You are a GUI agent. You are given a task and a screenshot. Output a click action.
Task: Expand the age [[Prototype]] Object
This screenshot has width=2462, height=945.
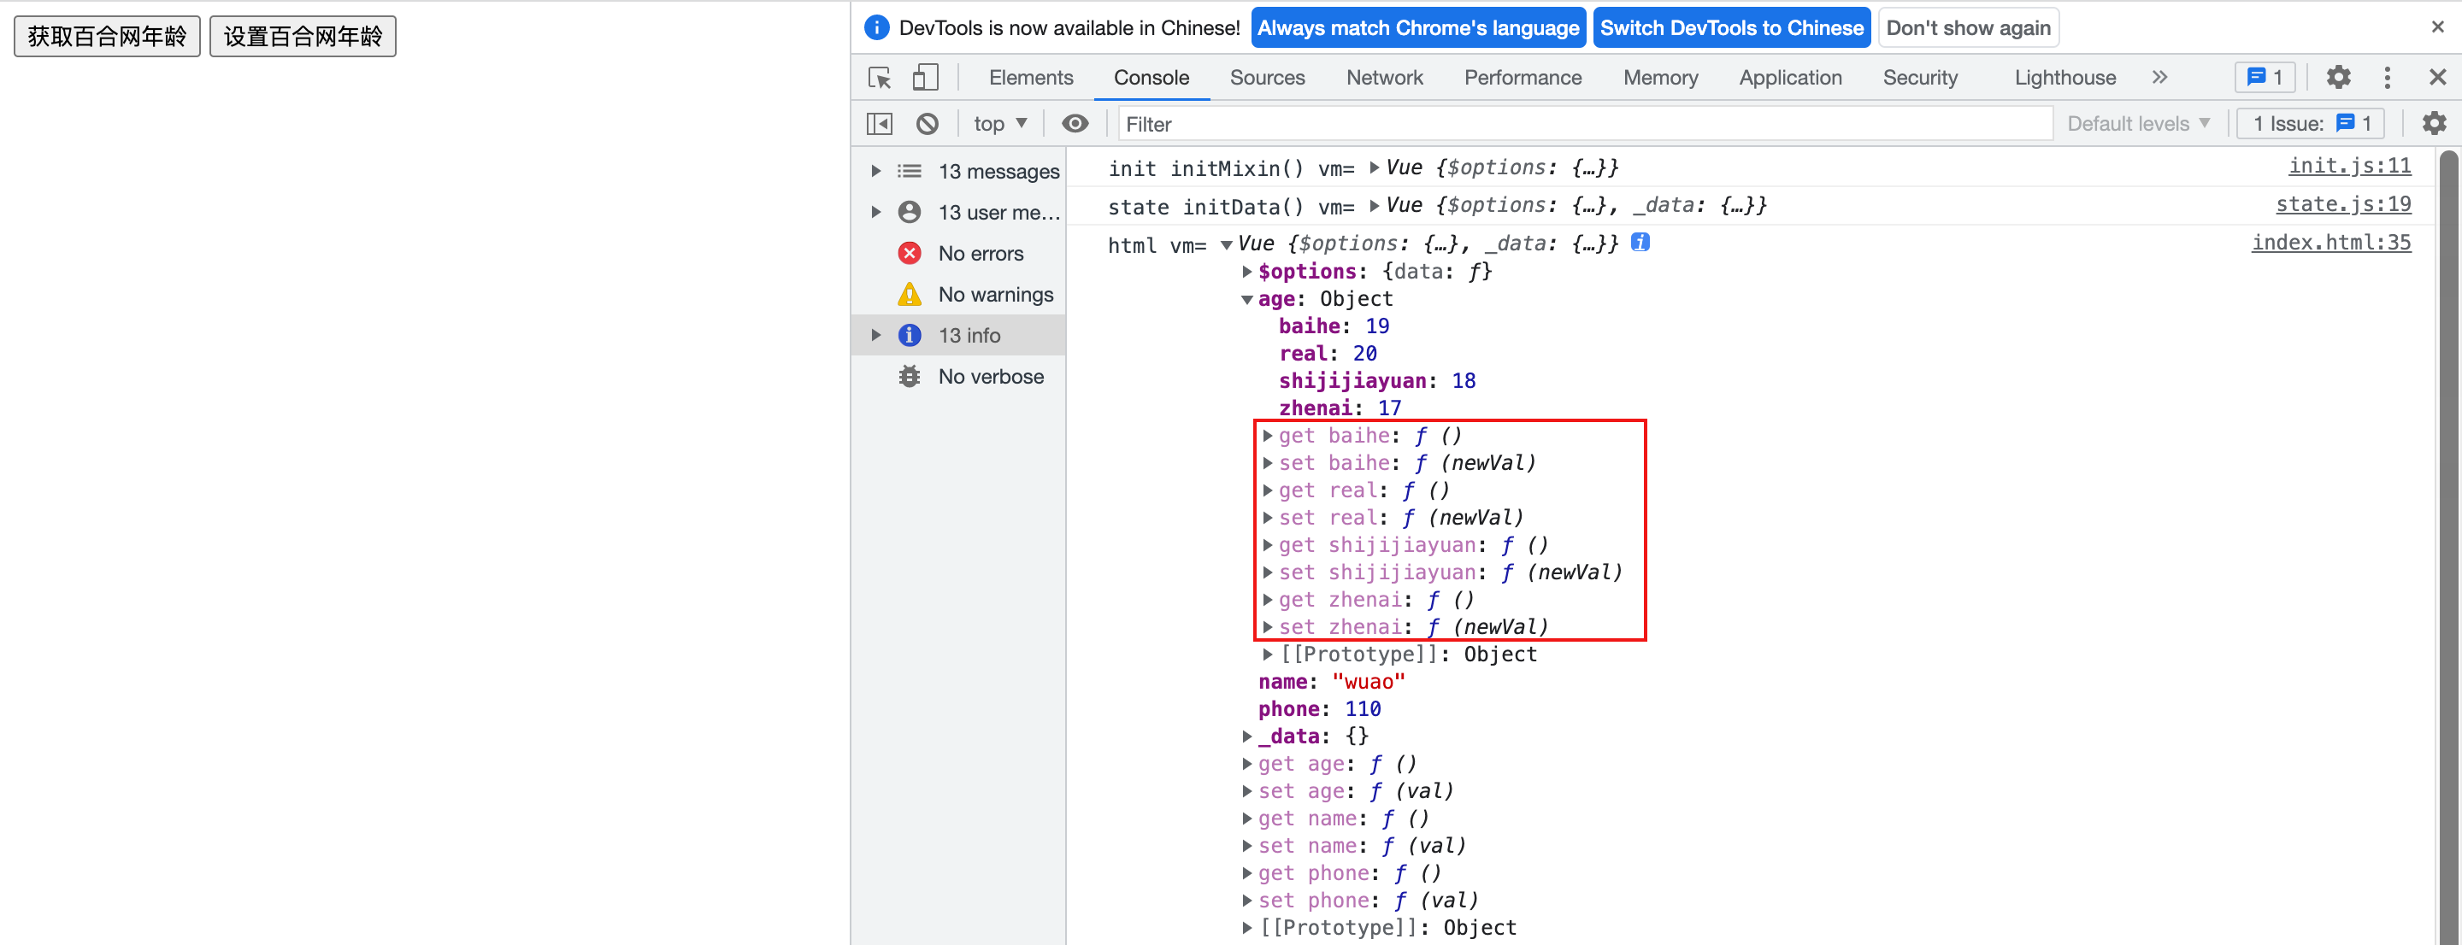pyautogui.click(x=1267, y=655)
